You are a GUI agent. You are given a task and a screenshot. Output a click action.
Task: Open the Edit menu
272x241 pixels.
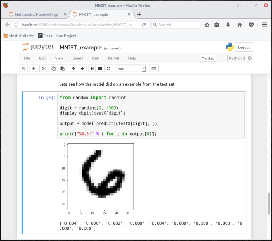coord(42,58)
